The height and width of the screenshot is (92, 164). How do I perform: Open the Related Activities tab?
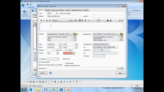[77, 10]
